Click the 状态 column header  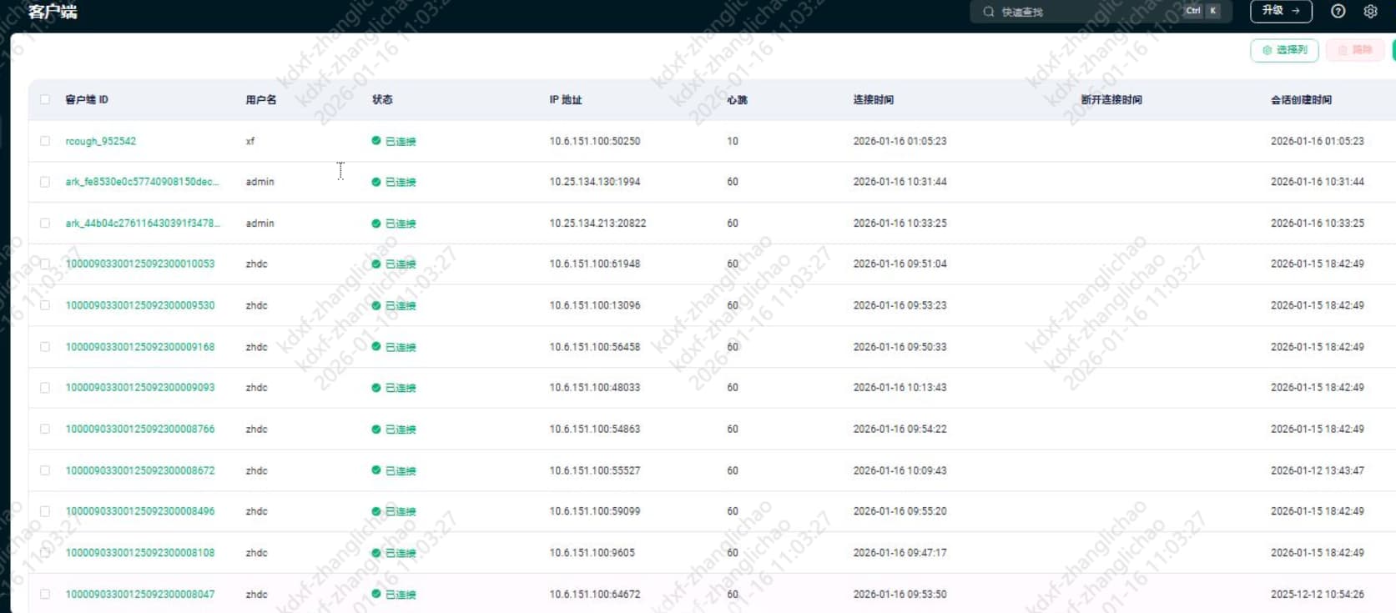[382, 99]
